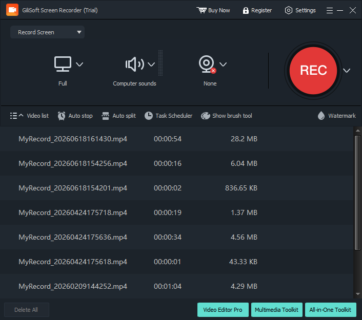The height and width of the screenshot is (320, 362).
Task: Click the Buy Now shopping cart icon
Action: [x=202, y=10]
